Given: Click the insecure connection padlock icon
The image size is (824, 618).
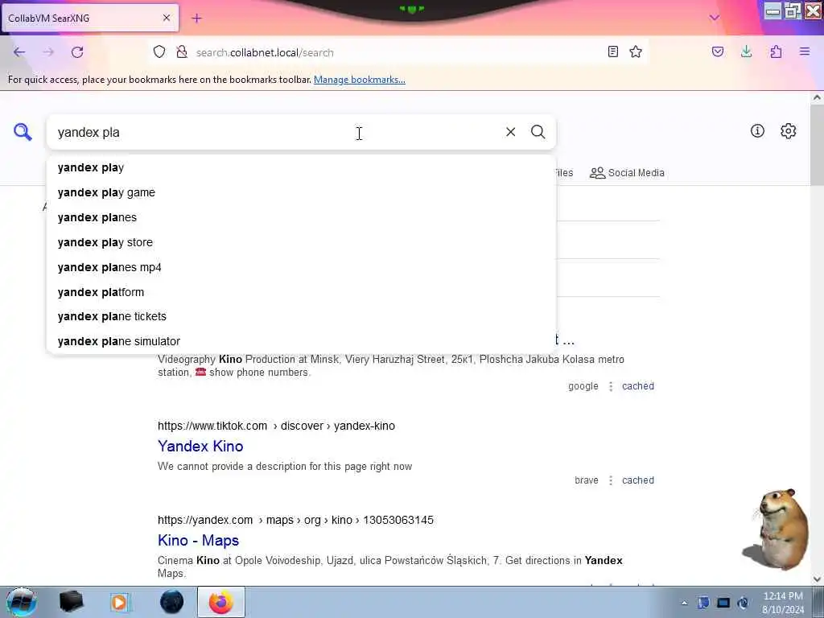Looking at the screenshot, I should 182,52.
